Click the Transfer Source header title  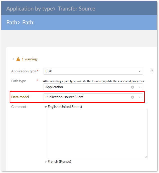[76, 9]
